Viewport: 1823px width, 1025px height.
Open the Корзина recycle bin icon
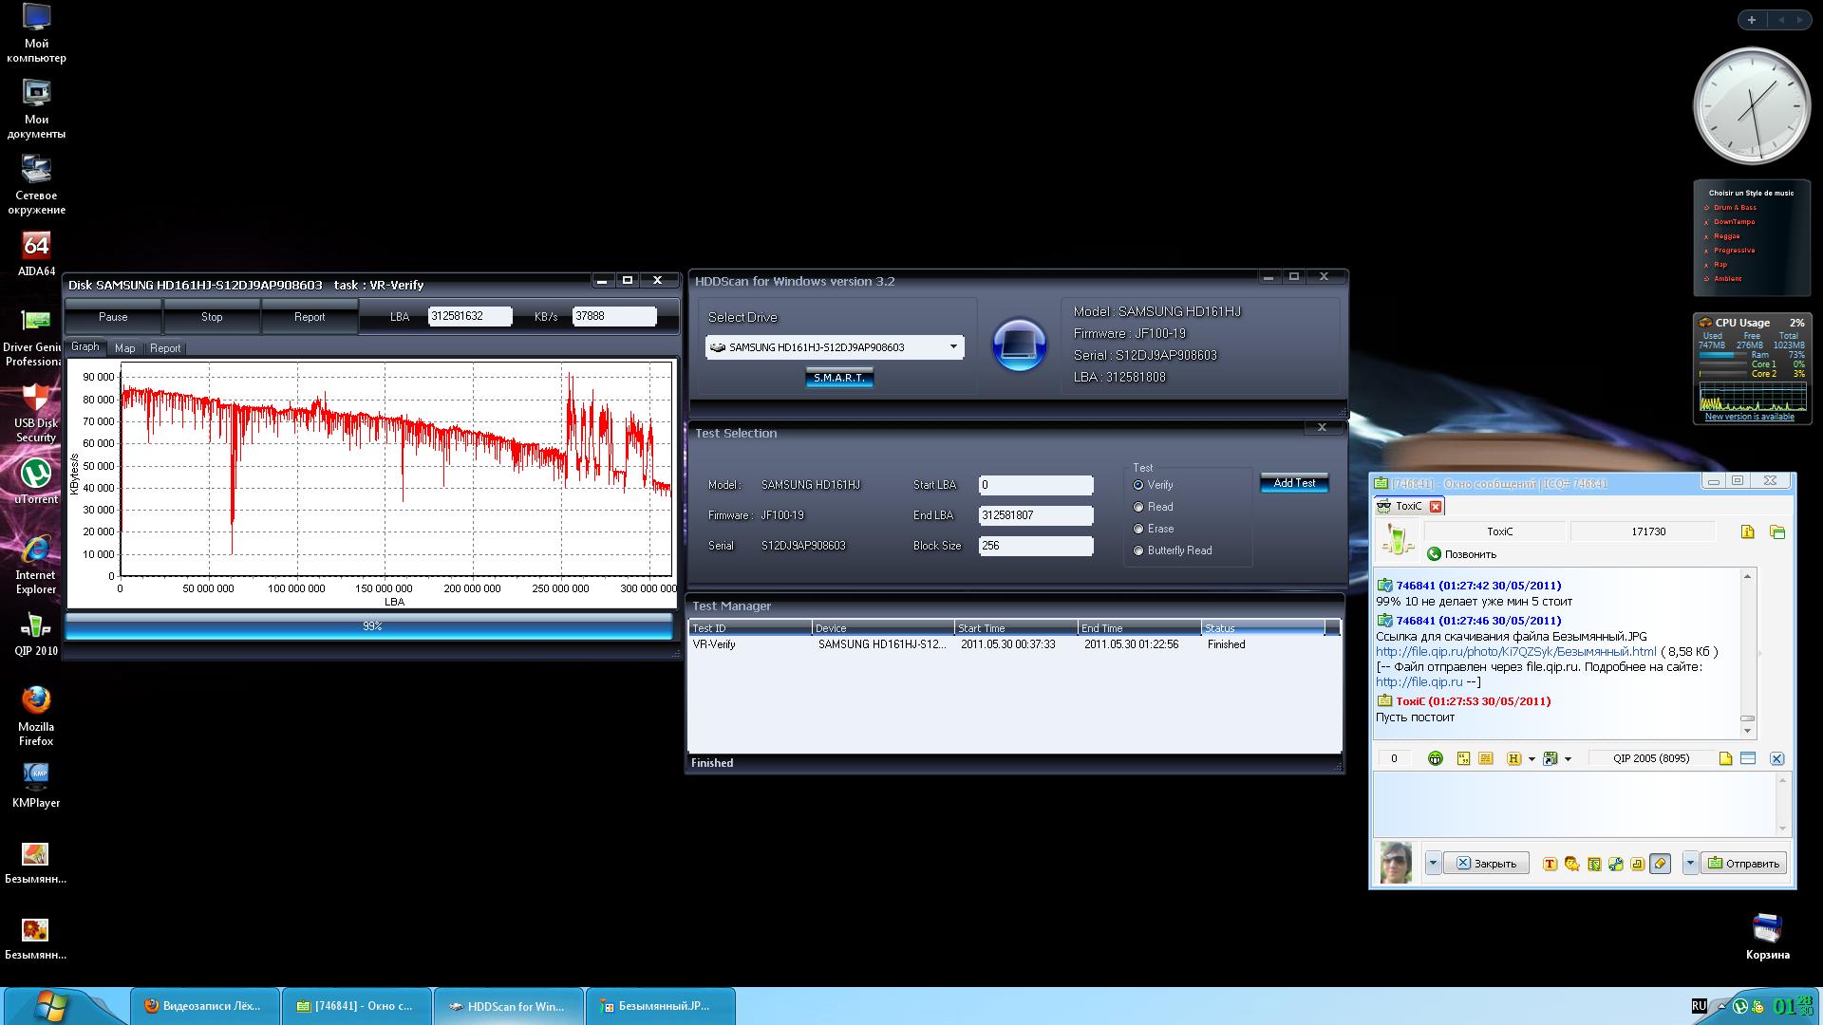[x=1767, y=936]
